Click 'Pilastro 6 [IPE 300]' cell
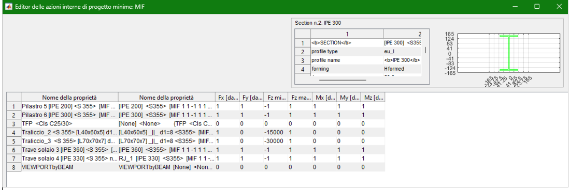Image resolution: width=570 pixels, height=190 pixels. tap(69, 116)
